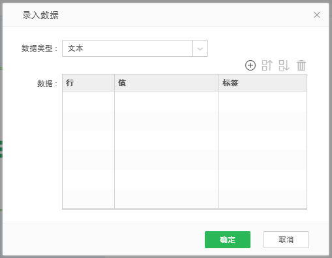Open the 数据类型 dropdown arrow
Image resolution: width=332 pixels, height=258 pixels.
point(200,48)
